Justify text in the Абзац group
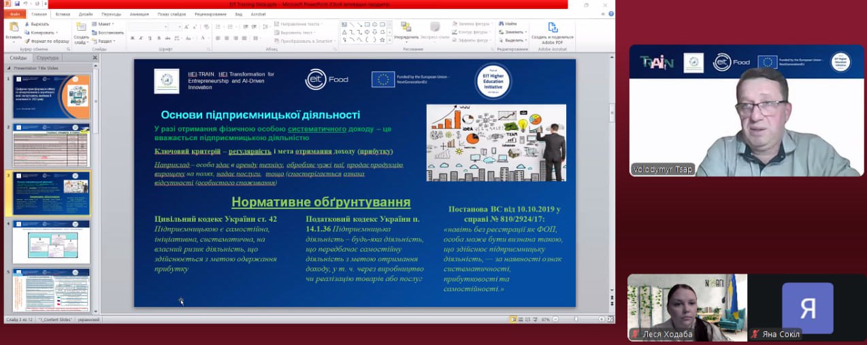Viewport: 867px width, 345px height. pyautogui.click(x=244, y=38)
